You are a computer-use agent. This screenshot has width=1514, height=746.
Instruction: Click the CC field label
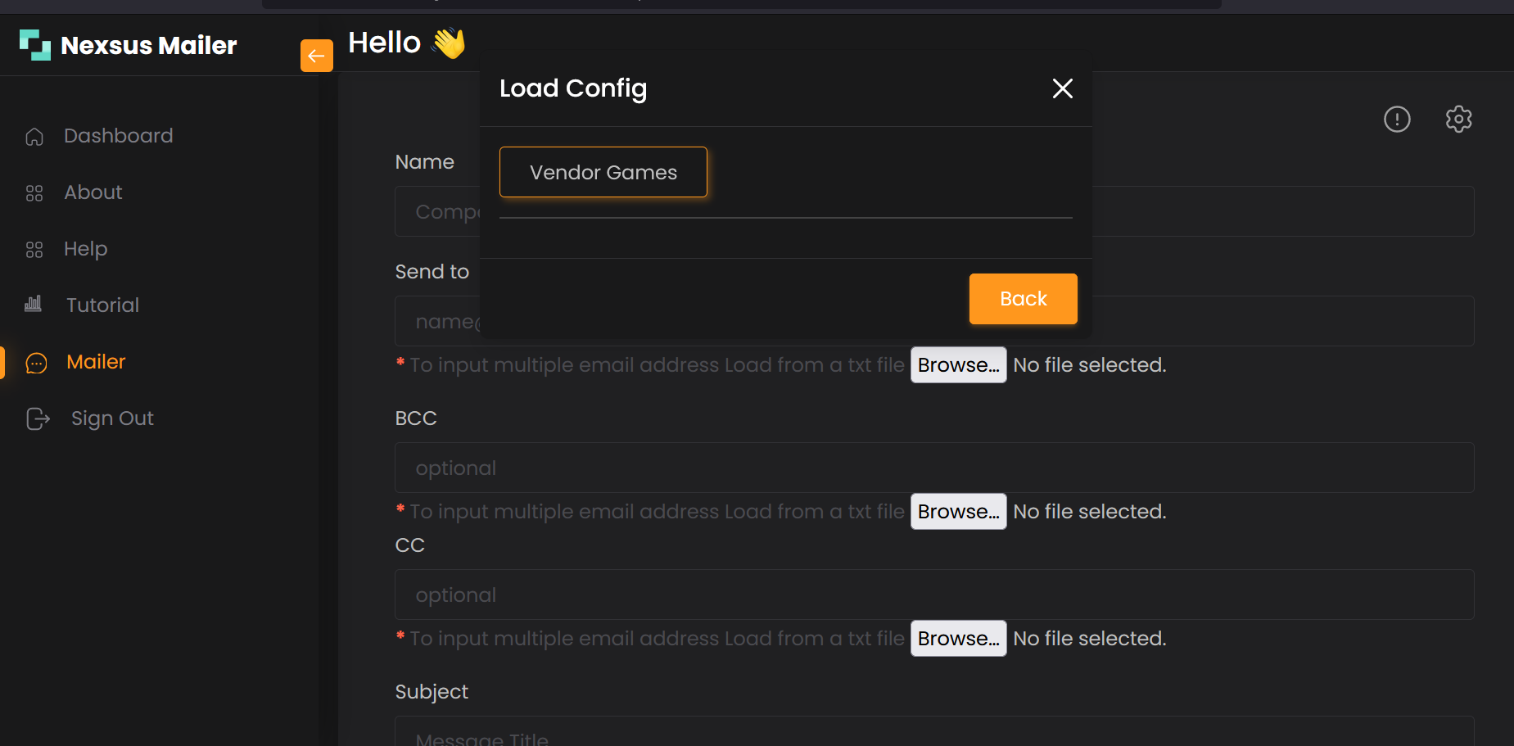pyautogui.click(x=410, y=545)
